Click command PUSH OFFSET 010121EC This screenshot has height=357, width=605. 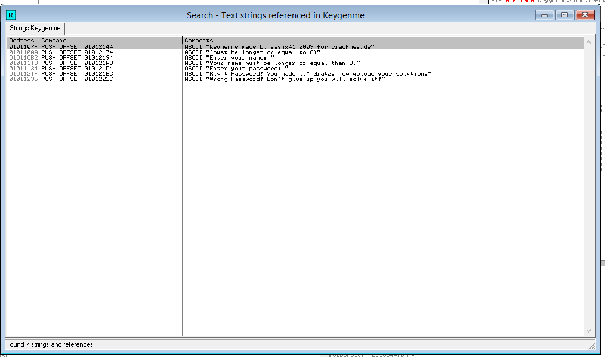(x=77, y=74)
